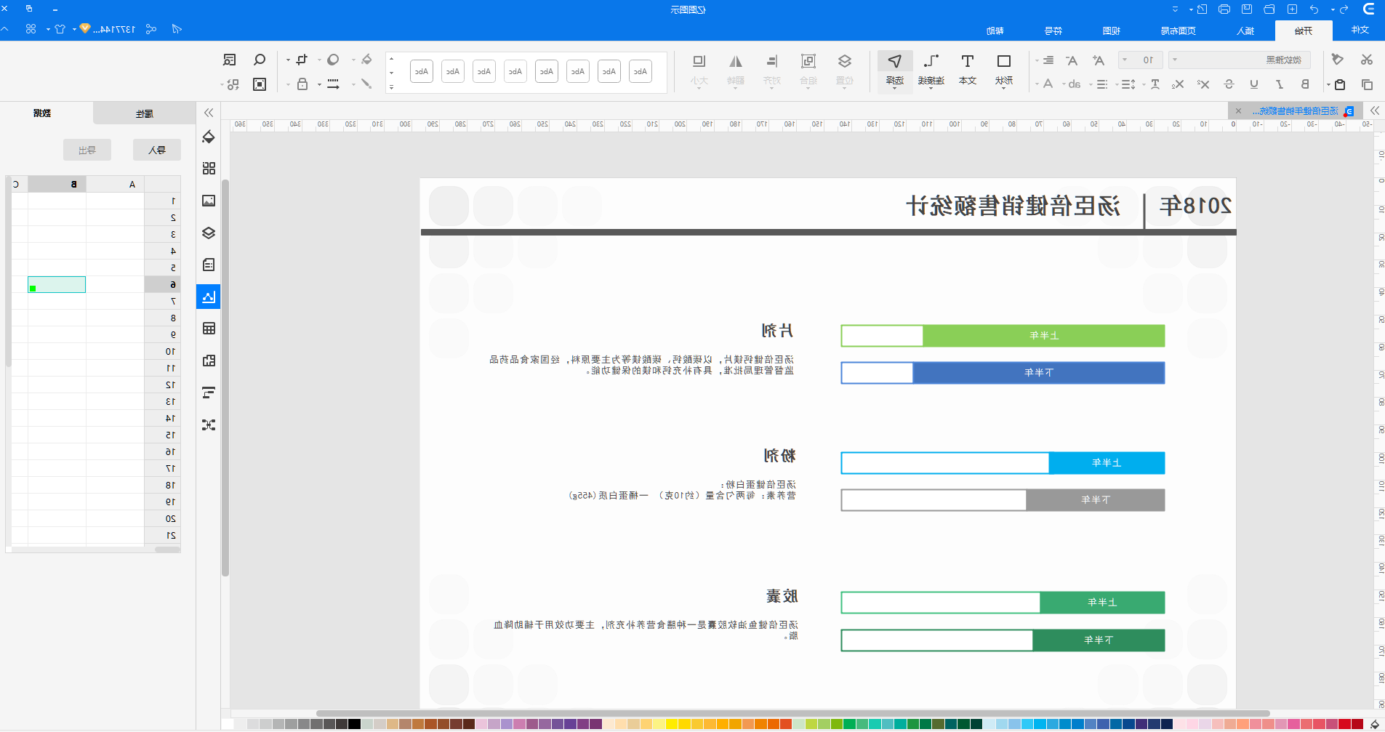Open the table sidebar panel icon
This screenshot has width=1385, height=732.
coord(209,329)
